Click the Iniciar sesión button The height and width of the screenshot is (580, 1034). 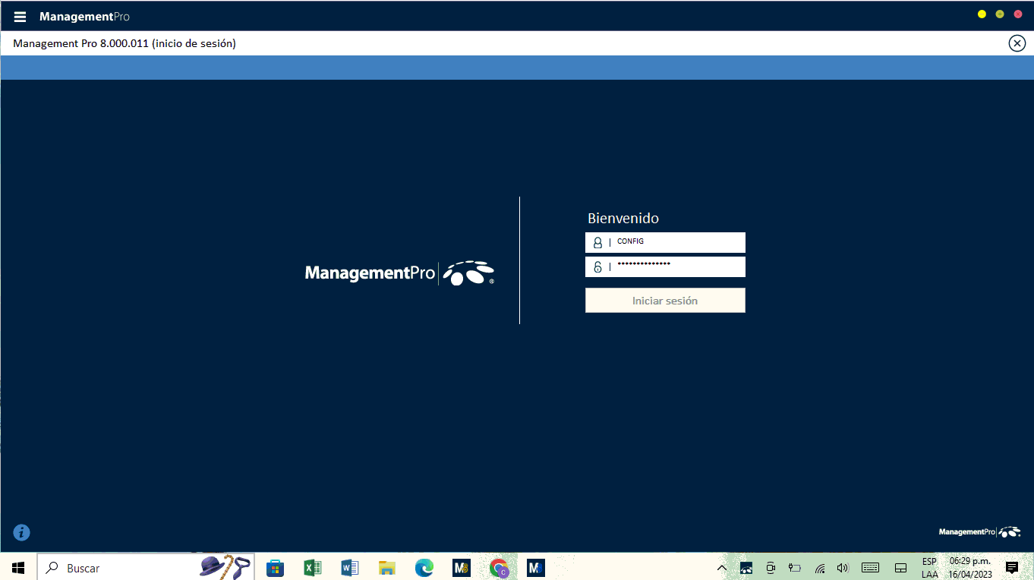pyautogui.click(x=665, y=301)
